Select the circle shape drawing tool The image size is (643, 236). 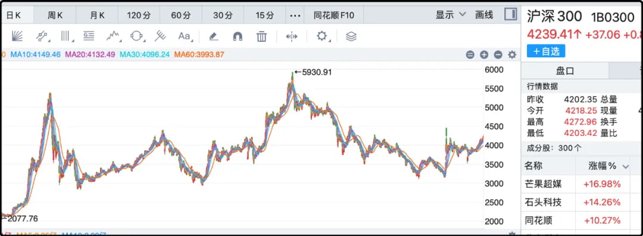tap(137, 36)
